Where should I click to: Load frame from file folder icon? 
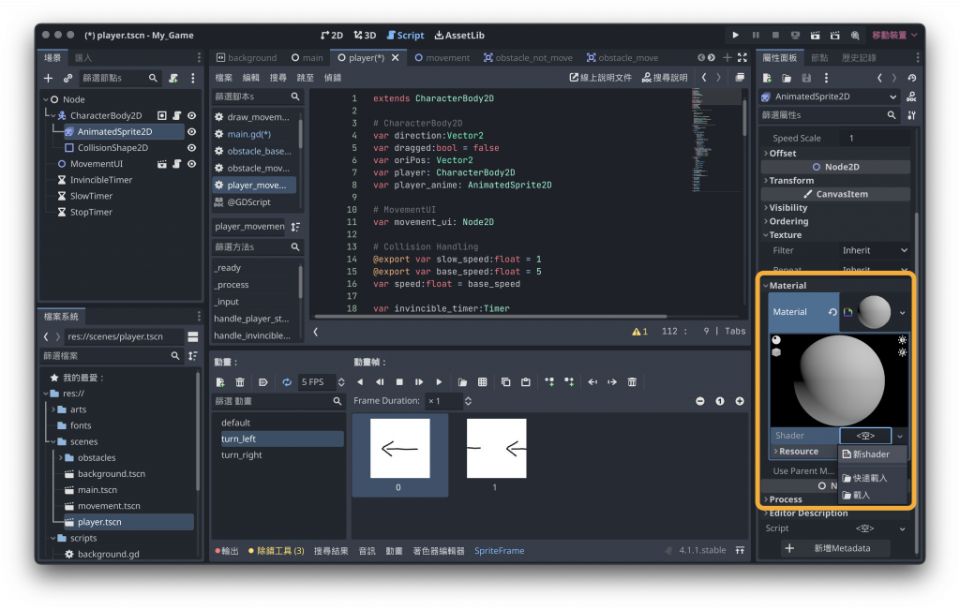pyautogui.click(x=462, y=381)
